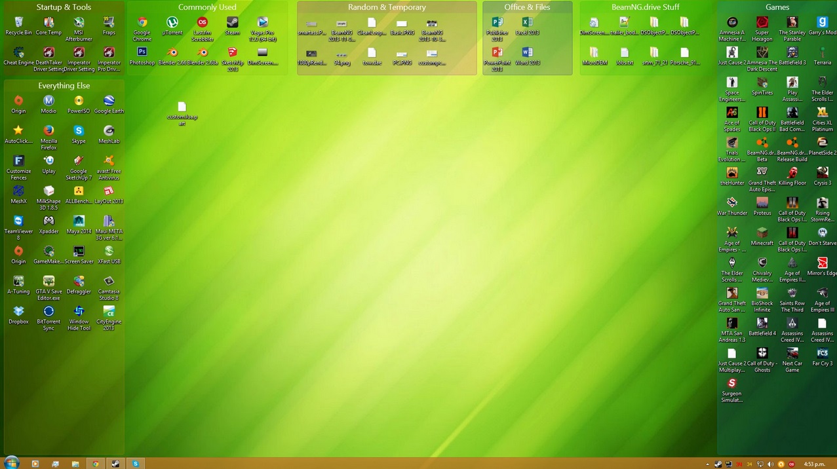
Task: Select Imperator Pro Driver icon
Action: pos(109,59)
